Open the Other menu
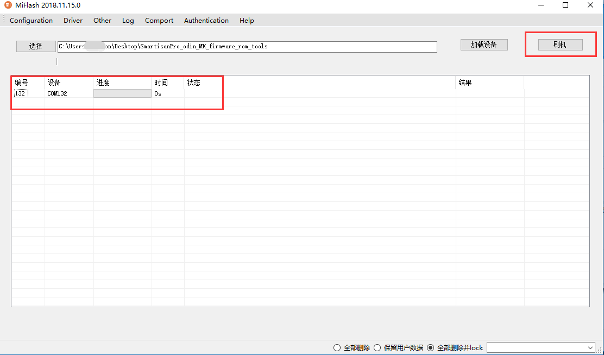The height and width of the screenshot is (355, 604). click(103, 21)
